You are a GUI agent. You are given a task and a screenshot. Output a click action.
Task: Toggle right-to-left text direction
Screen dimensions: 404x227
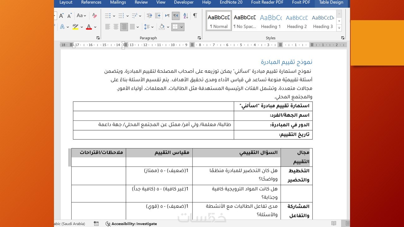(x=176, y=15)
